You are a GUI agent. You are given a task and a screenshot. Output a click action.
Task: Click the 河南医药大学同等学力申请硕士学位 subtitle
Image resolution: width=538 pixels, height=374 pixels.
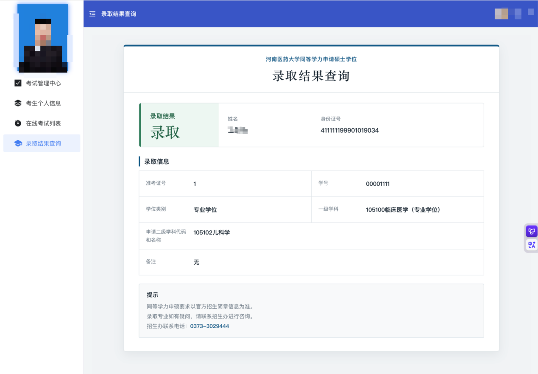[x=311, y=59]
